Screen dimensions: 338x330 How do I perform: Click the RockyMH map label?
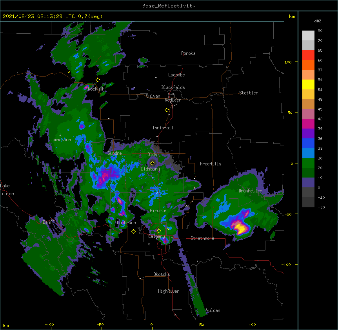click(96, 89)
